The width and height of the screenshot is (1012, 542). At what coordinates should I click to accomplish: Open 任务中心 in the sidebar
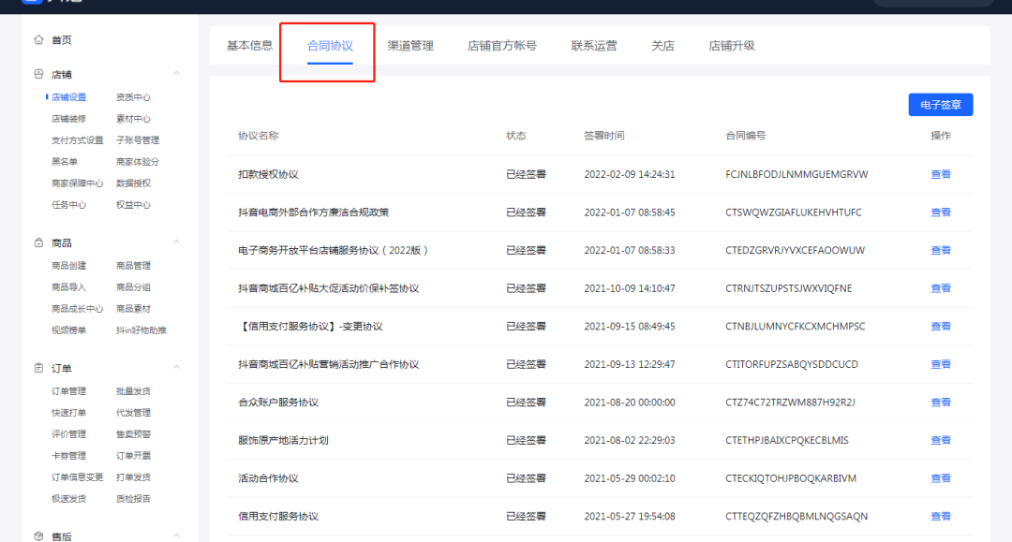tap(68, 205)
